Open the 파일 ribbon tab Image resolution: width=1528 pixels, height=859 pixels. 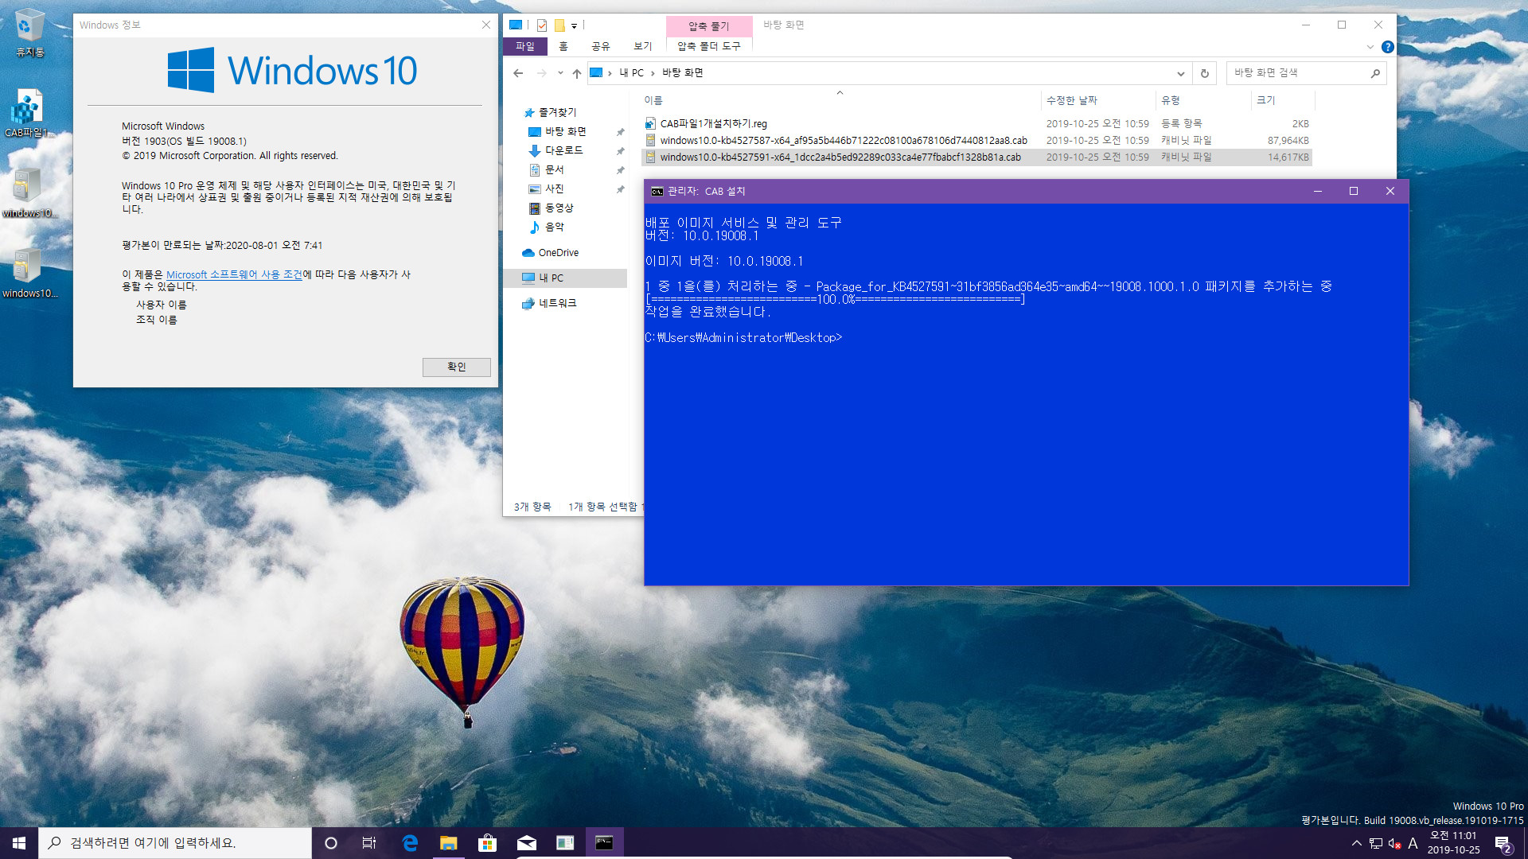(x=525, y=46)
